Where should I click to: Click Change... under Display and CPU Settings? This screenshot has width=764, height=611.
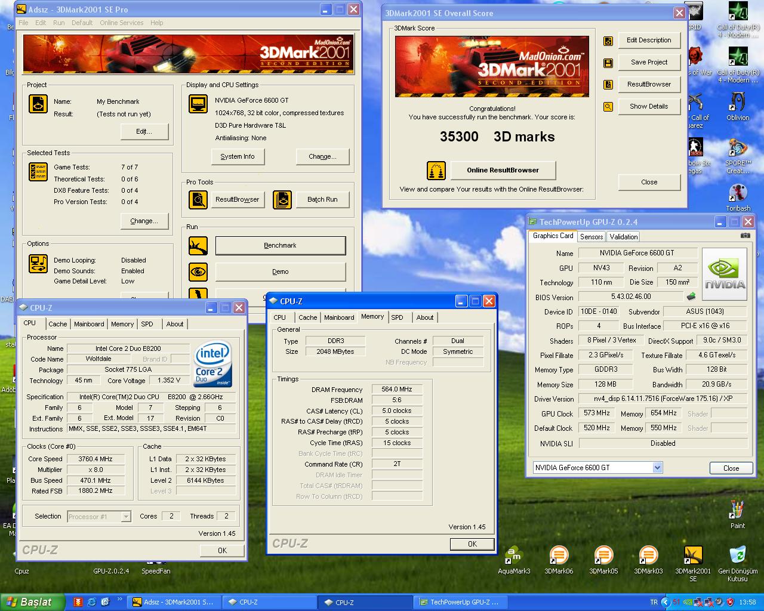pyautogui.click(x=323, y=156)
